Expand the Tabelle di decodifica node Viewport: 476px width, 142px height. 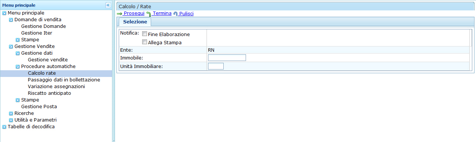click(x=4, y=127)
